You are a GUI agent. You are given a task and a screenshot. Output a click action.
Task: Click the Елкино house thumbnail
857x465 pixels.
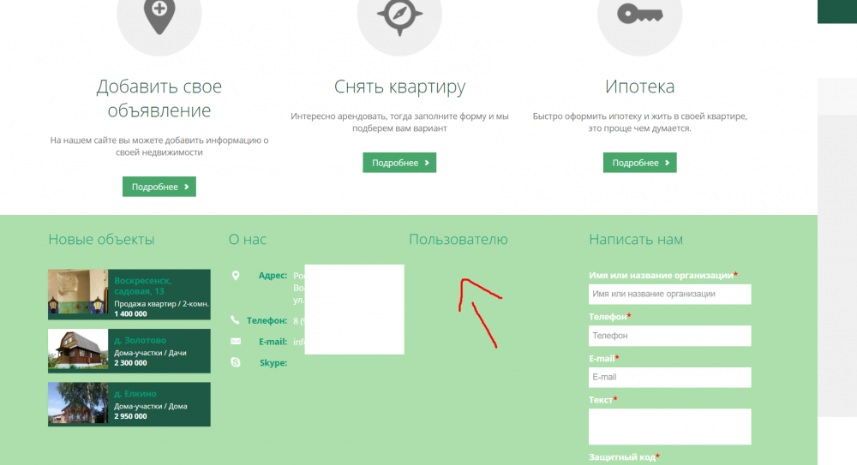point(77,403)
